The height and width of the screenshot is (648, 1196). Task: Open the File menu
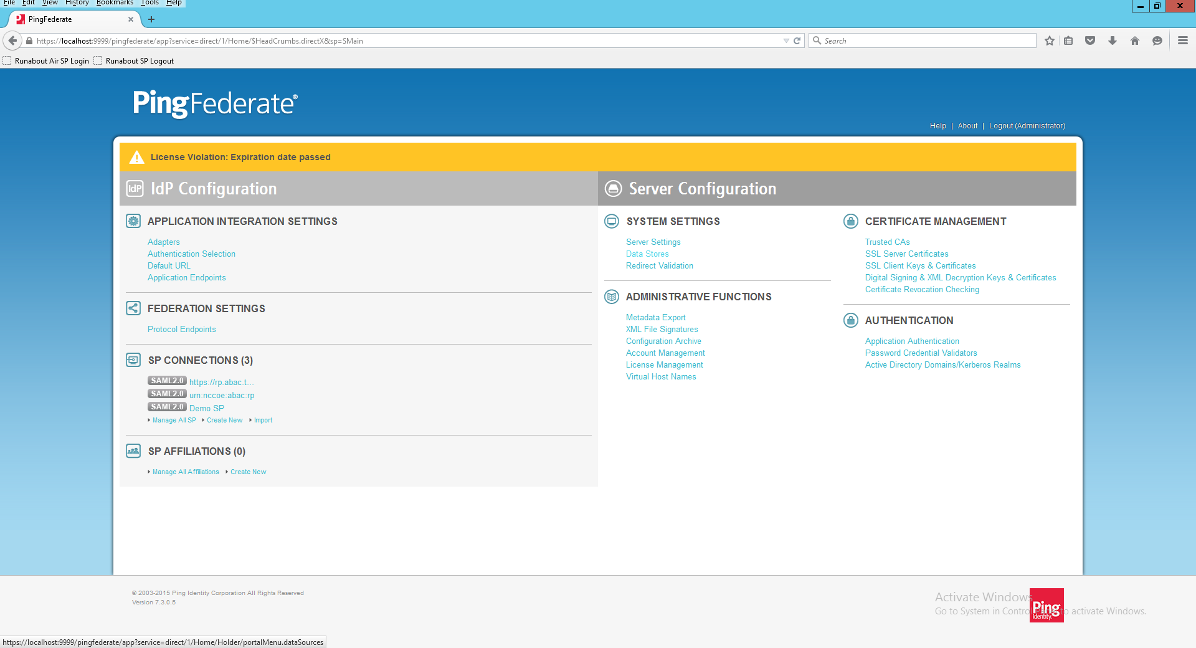[x=9, y=3]
